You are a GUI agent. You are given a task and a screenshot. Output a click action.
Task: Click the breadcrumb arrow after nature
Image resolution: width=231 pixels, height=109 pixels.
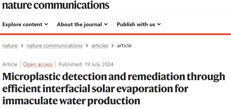pos(22,46)
